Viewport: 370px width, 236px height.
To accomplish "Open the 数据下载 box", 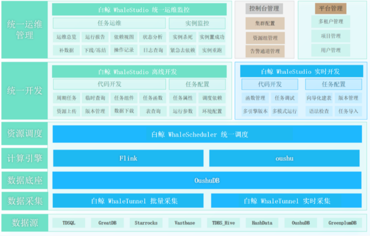I will 124,111.
